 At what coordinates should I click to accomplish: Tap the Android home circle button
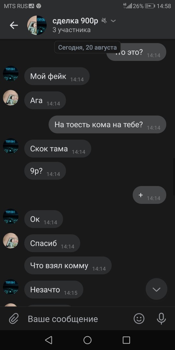pyautogui.click(x=87, y=340)
